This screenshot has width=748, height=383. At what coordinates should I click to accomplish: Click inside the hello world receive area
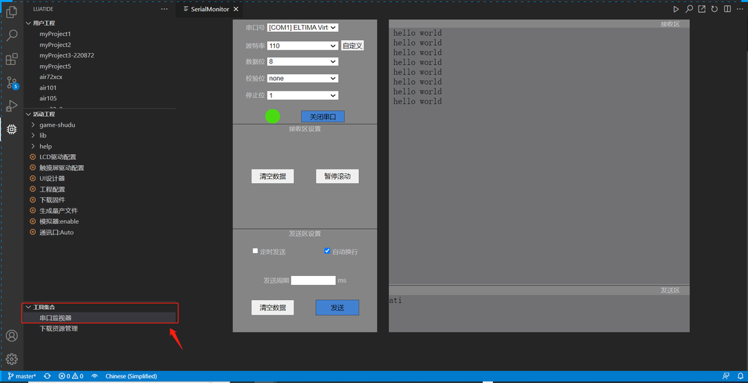(539, 156)
